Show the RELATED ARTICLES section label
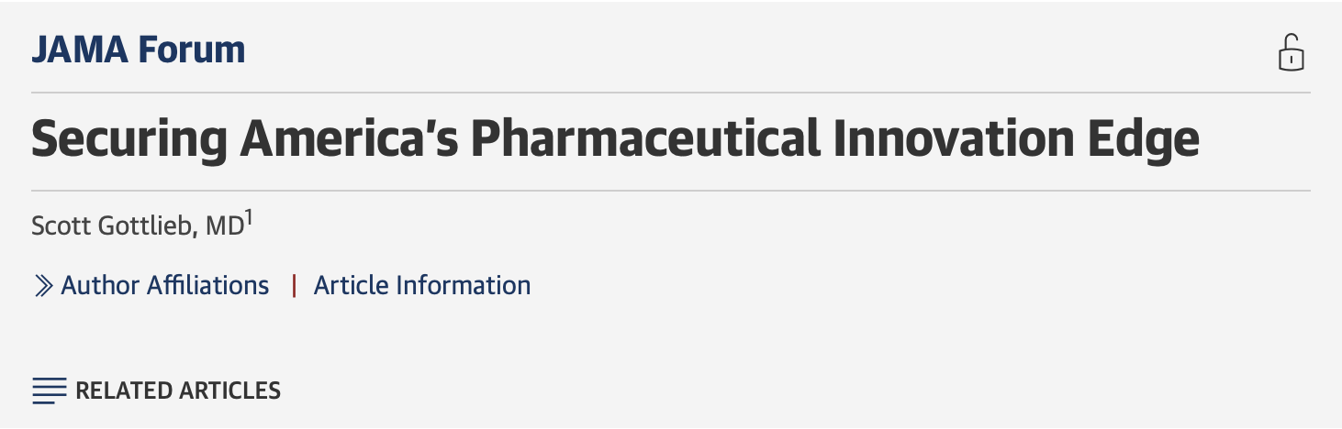The width and height of the screenshot is (1342, 429). (178, 390)
